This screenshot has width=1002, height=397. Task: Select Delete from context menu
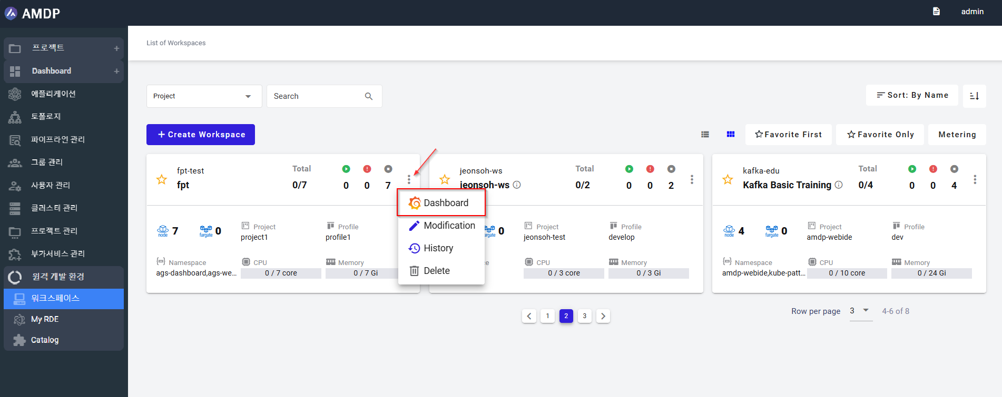click(x=441, y=271)
